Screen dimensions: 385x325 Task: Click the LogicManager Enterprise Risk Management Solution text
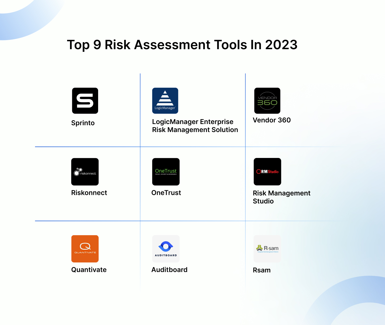[195, 126]
